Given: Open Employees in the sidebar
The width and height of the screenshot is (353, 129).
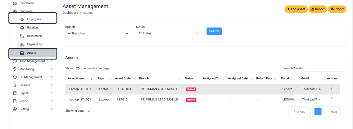Looking at the screenshot, I should tap(34, 19).
